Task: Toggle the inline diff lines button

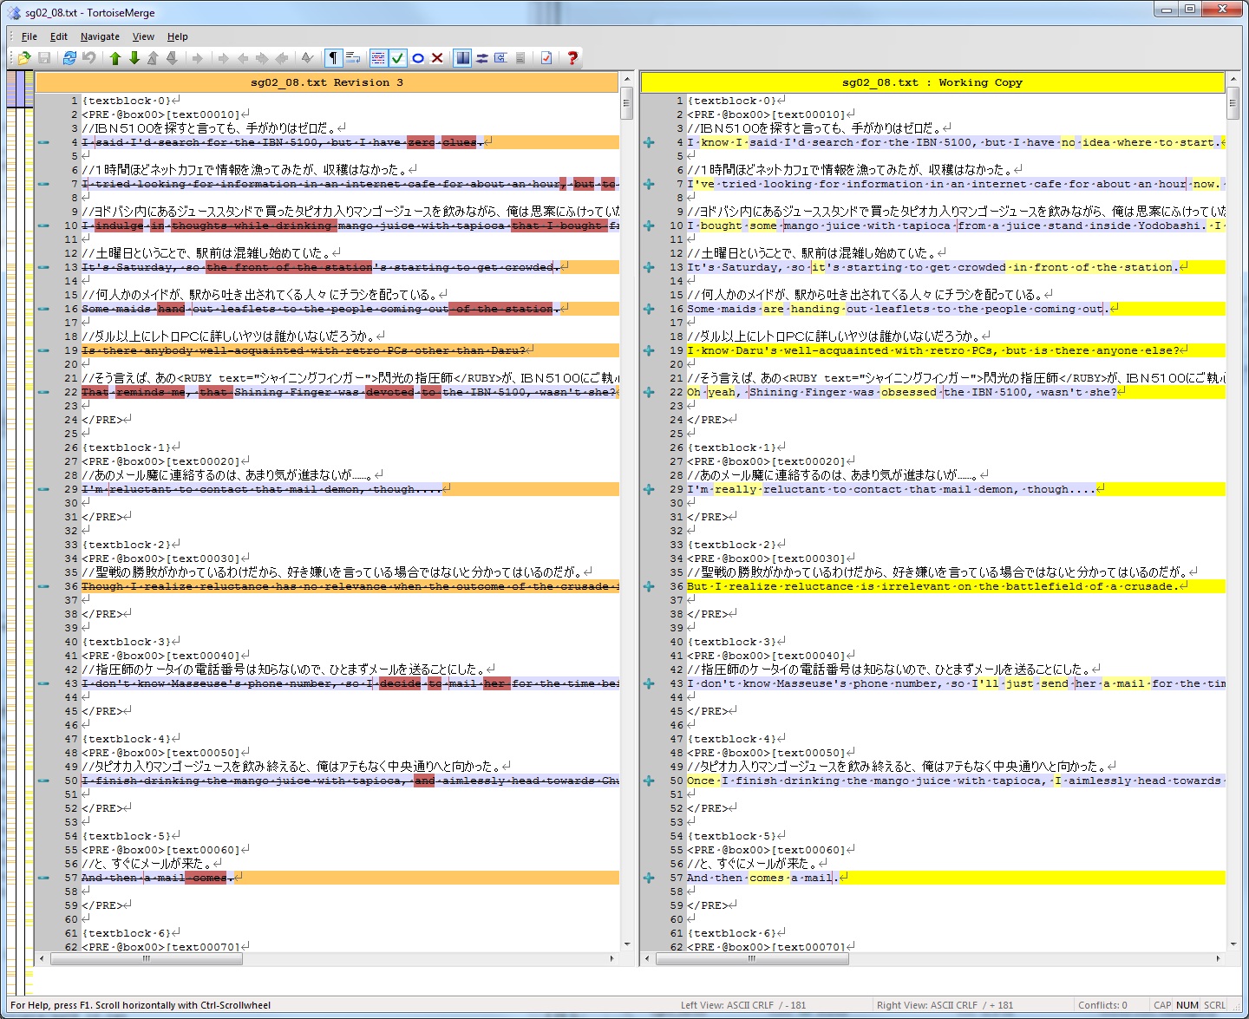Action: tap(378, 58)
